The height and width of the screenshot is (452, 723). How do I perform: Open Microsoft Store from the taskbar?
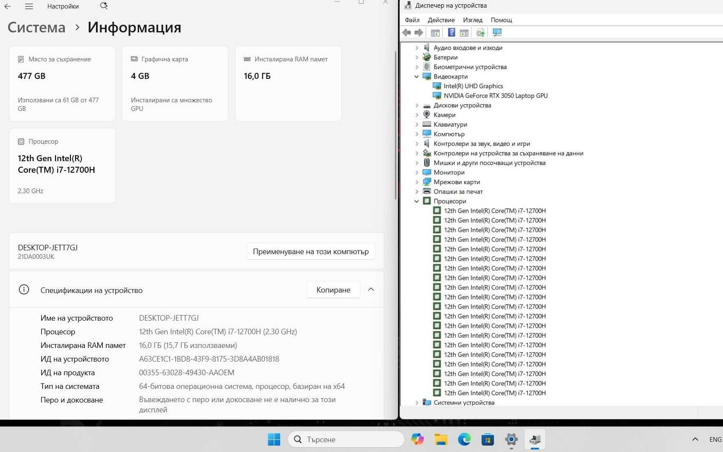tap(488, 439)
